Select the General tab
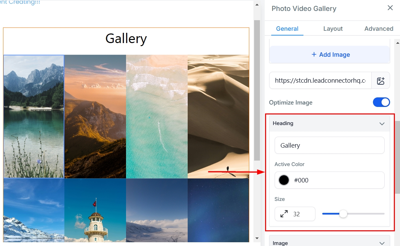Viewport: 400px width, 246px height. (287, 29)
